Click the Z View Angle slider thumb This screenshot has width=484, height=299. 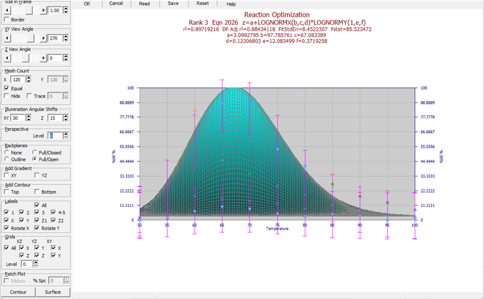click(x=25, y=58)
